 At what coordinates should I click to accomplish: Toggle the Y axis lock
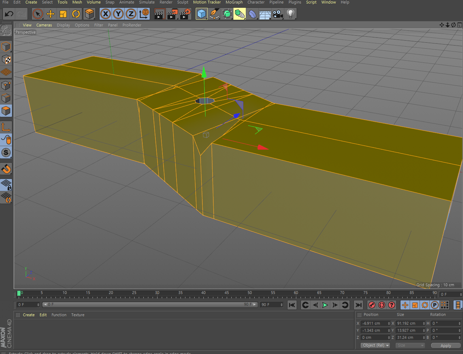click(118, 14)
